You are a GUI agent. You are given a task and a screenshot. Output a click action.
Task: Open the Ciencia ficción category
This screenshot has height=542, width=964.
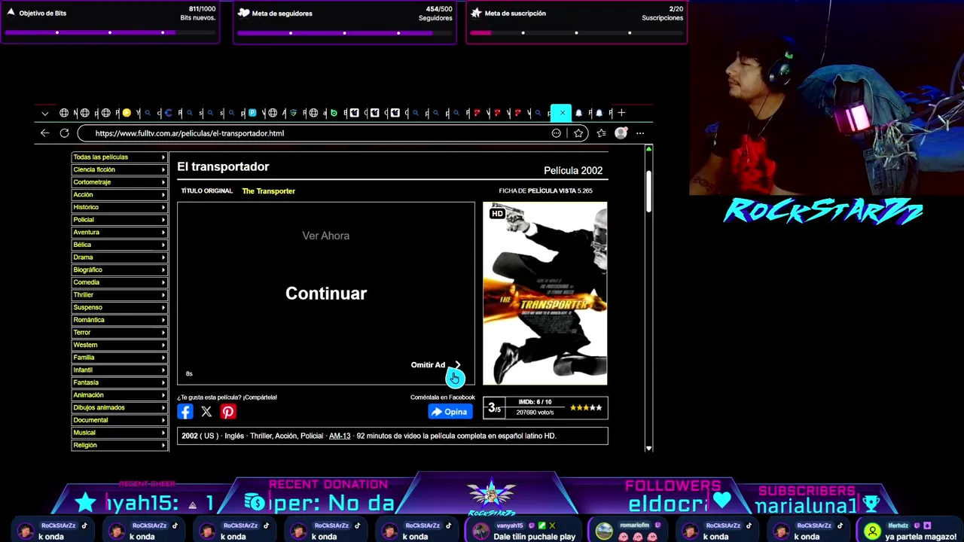click(119, 169)
